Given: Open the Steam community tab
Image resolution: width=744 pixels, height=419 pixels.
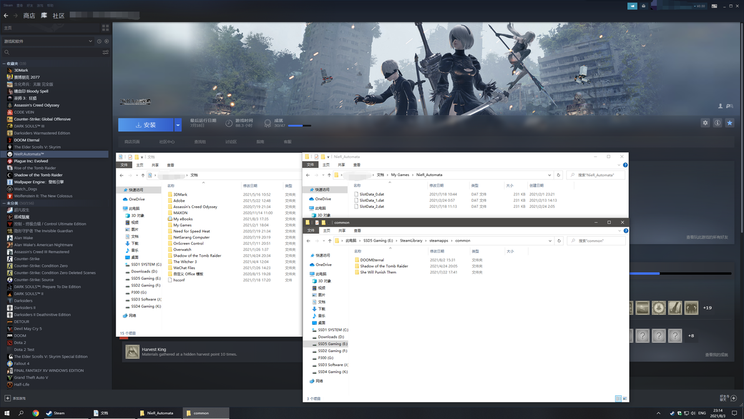Looking at the screenshot, I should tap(59, 16).
